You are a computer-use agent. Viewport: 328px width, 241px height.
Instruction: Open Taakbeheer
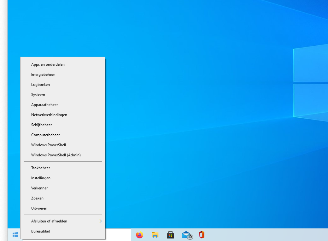pos(40,168)
